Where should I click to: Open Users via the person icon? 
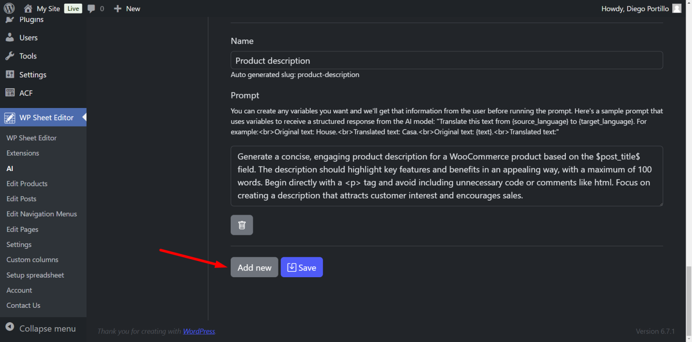coord(11,37)
